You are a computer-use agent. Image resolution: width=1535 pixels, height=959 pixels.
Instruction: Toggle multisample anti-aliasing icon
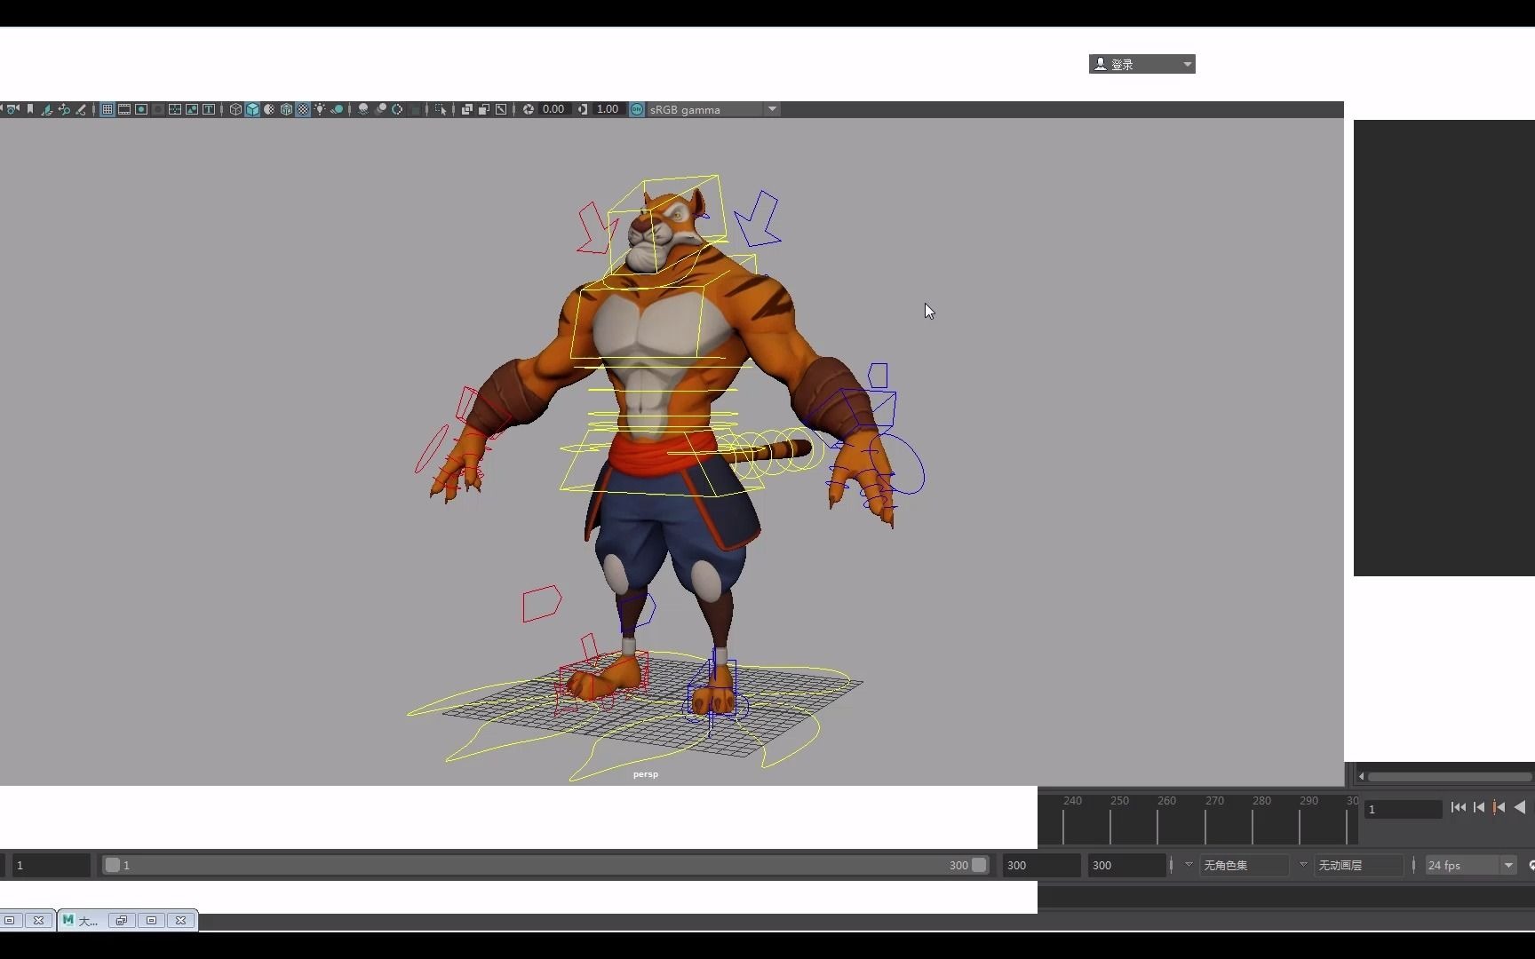click(x=397, y=109)
